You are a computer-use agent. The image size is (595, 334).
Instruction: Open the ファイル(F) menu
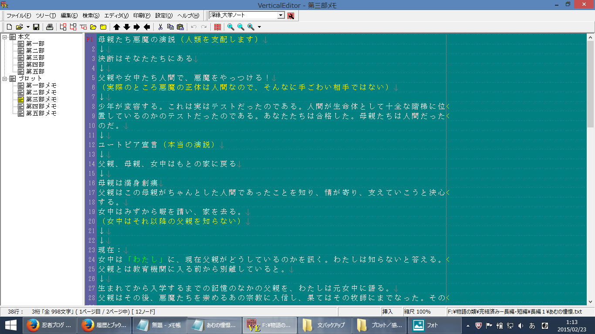(x=19, y=16)
